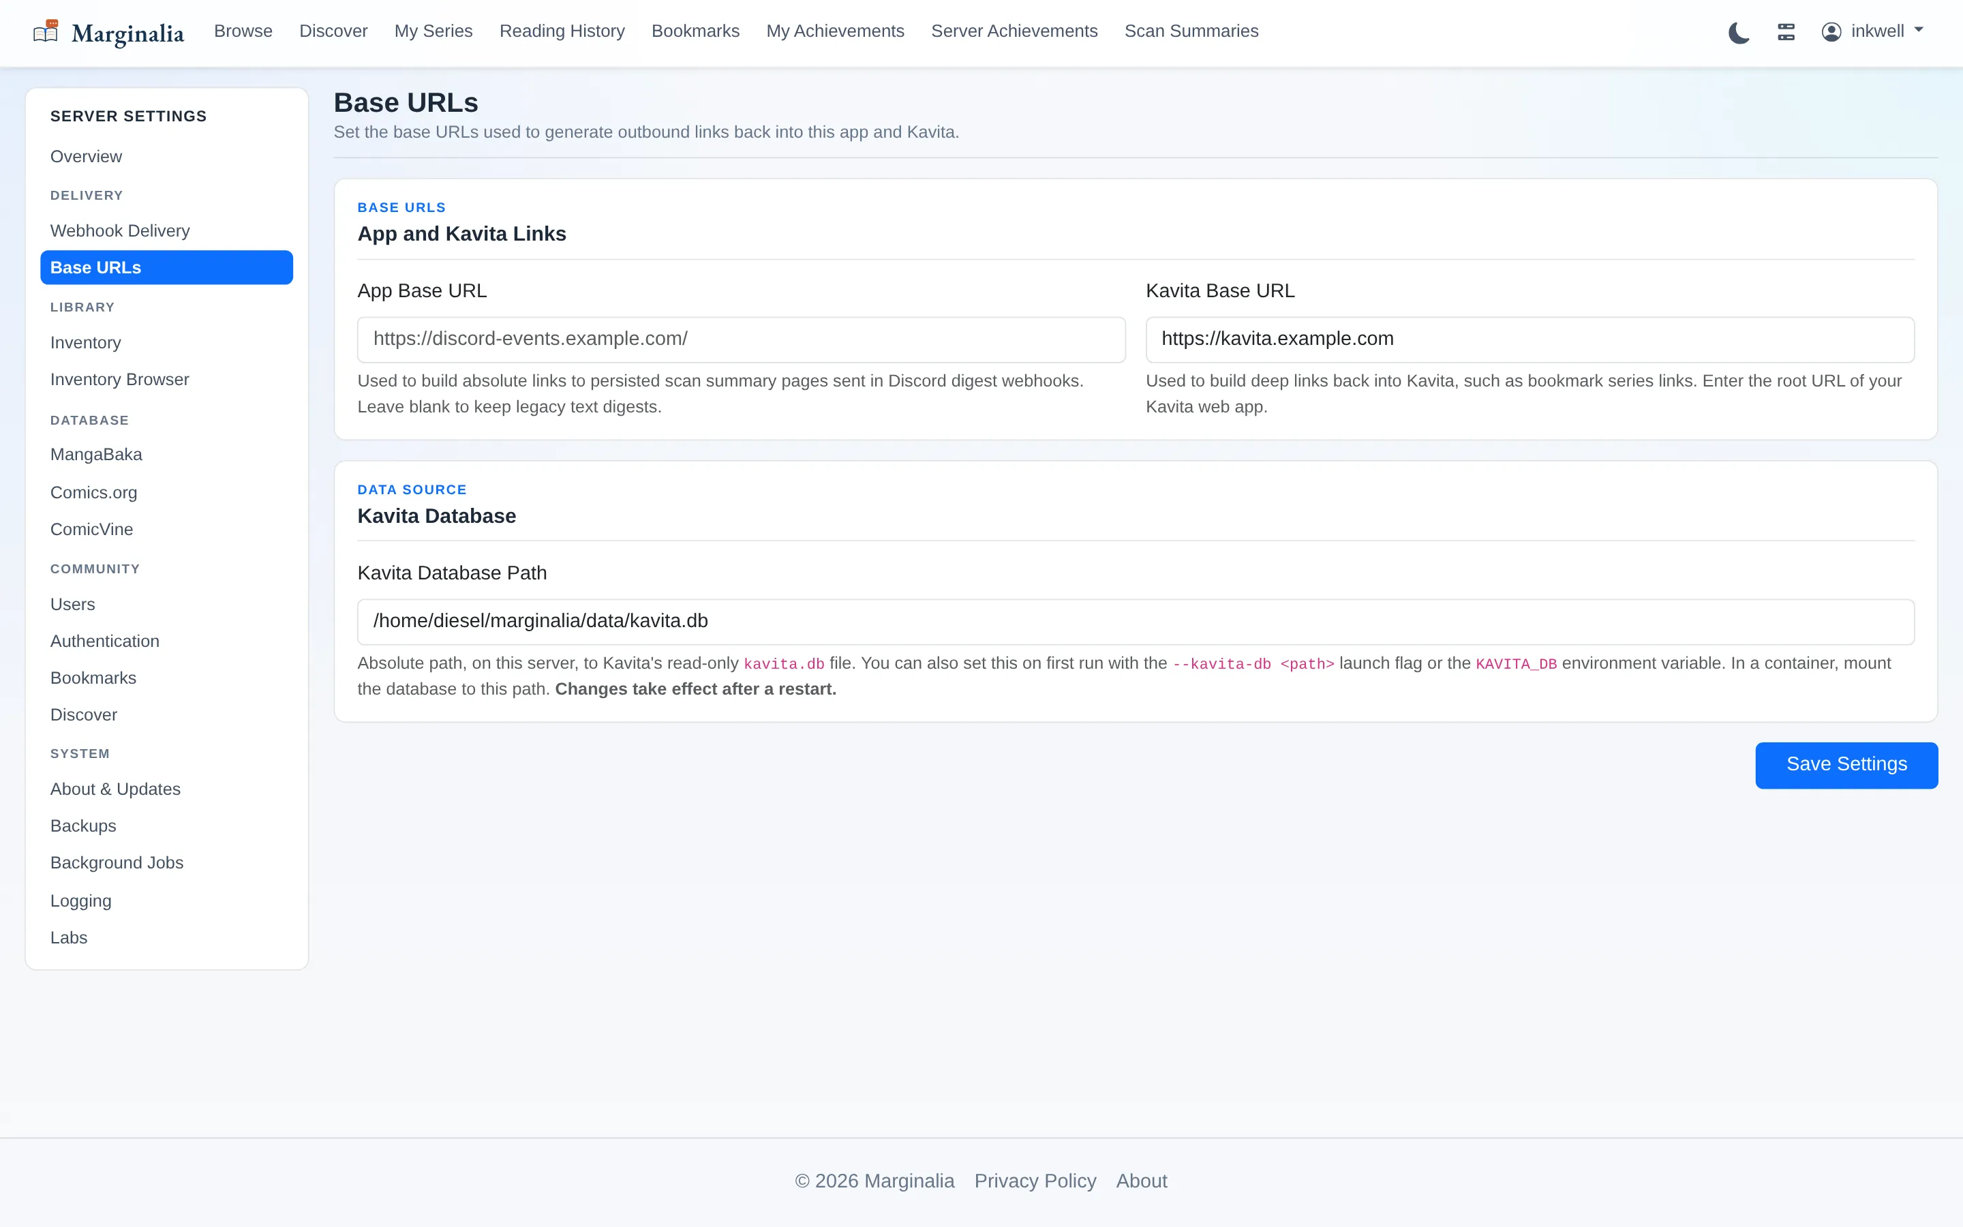Open Comics.org database settings
1963x1227 pixels.
166,493
